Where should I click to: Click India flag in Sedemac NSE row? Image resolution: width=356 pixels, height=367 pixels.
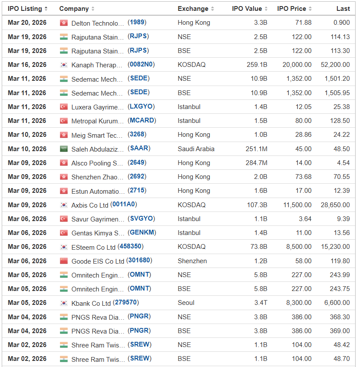[x=64, y=79]
